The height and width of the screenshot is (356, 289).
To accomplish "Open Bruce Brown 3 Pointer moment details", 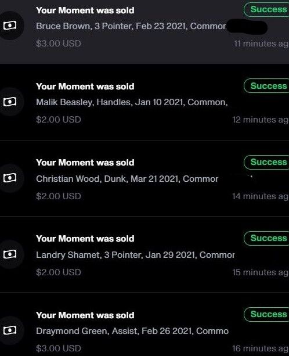I will pos(131,26).
